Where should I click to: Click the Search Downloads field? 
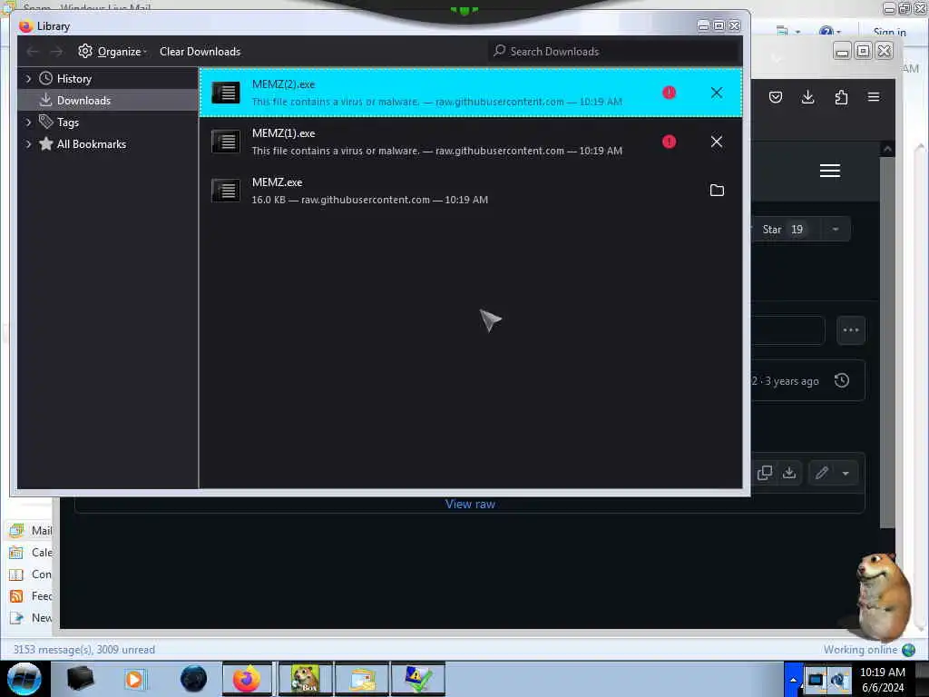click(615, 52)
